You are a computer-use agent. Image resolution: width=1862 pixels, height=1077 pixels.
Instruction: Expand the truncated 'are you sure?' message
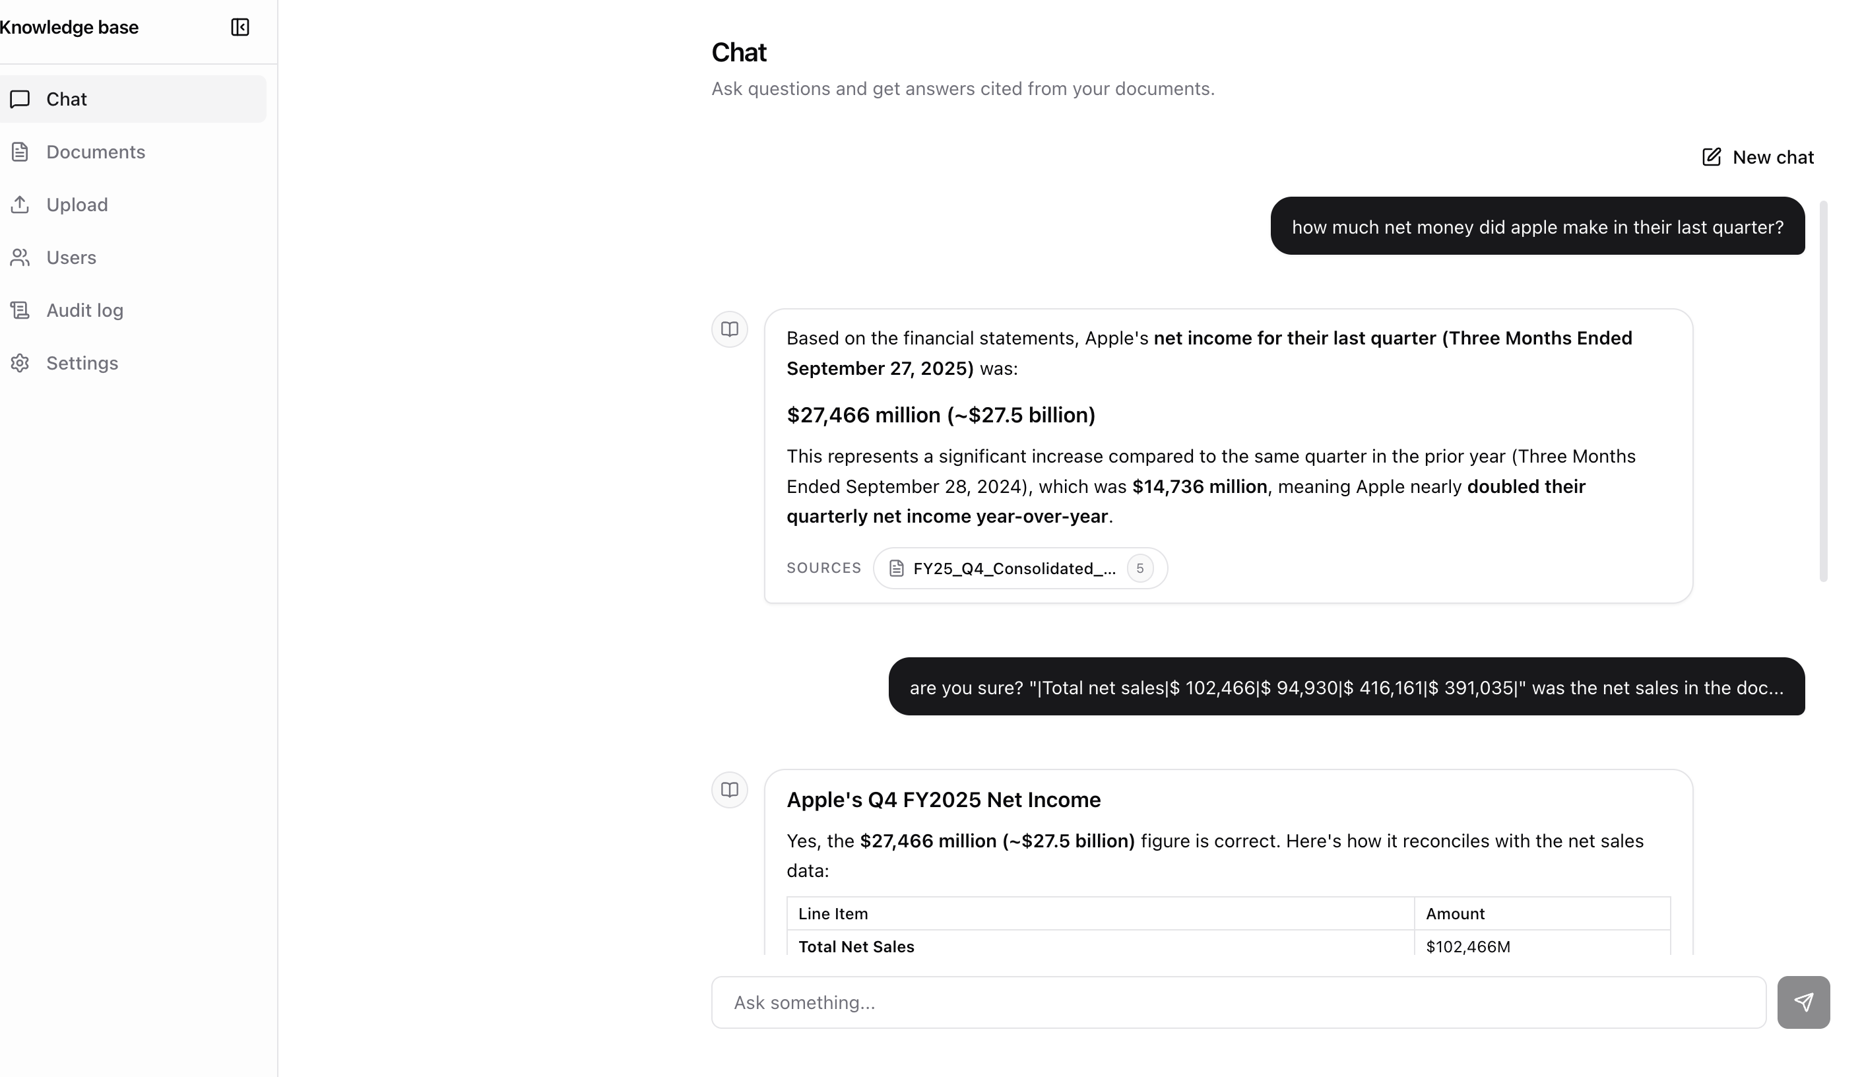click(1346, 687)
